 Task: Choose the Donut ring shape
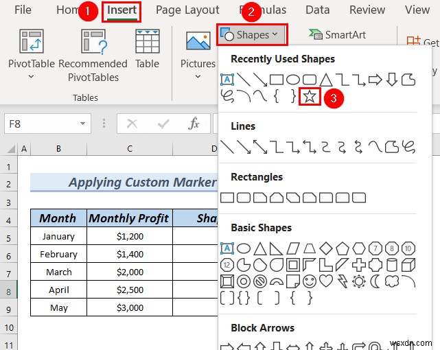tap(244, 281)
